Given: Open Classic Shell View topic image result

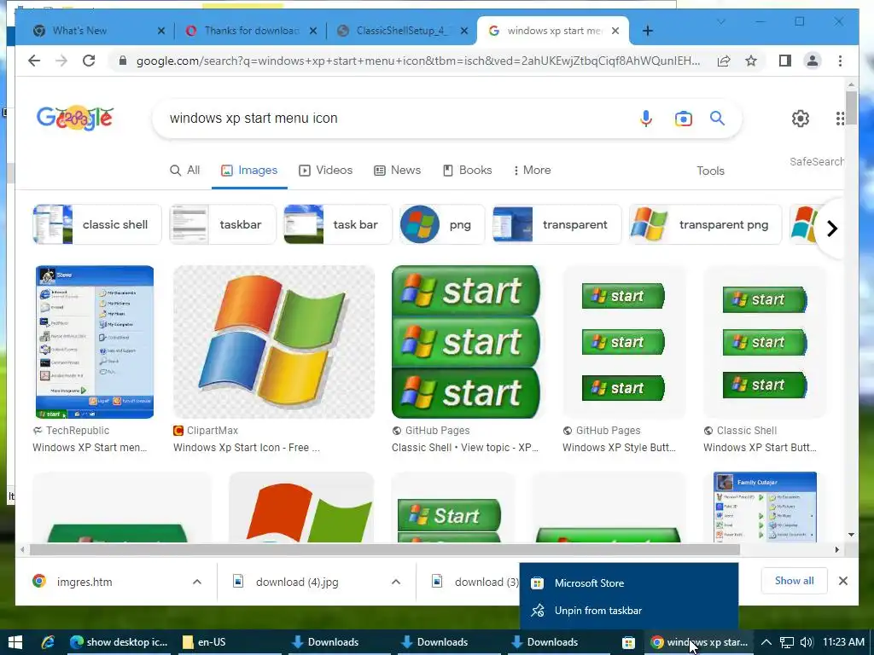Looking at the screenshot, I should pyautogui.click(x=466, y=341).
